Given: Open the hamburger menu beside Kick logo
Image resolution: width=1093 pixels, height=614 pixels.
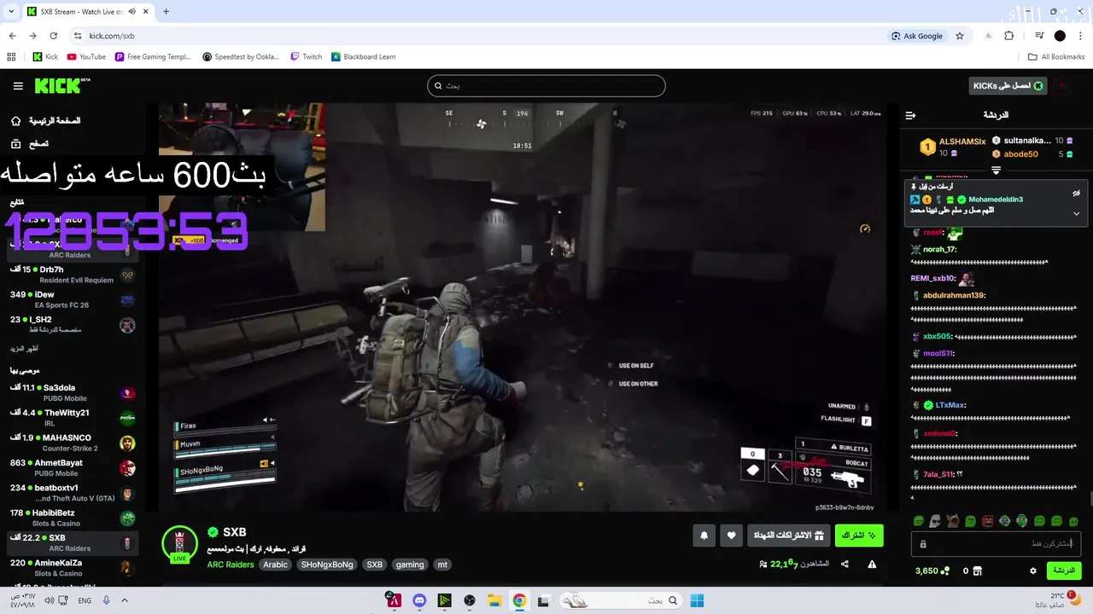Looking at the screenshot, I should click(x=18, y=86).
